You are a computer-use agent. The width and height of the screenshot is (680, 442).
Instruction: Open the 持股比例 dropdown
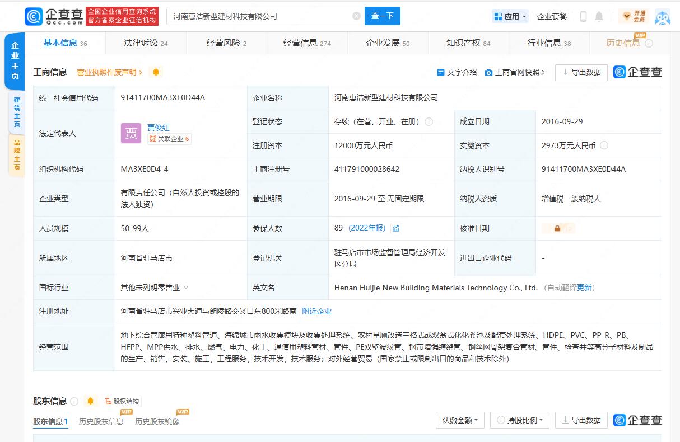(520, 420)
